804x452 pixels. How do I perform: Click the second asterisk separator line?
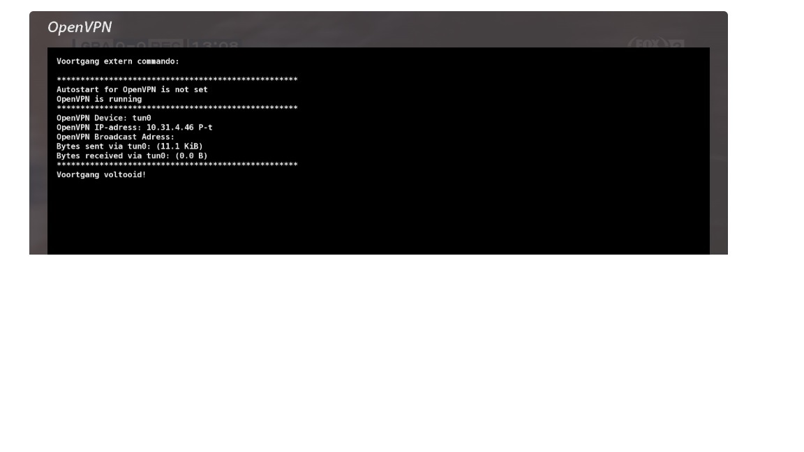click(x=177, y=108)
